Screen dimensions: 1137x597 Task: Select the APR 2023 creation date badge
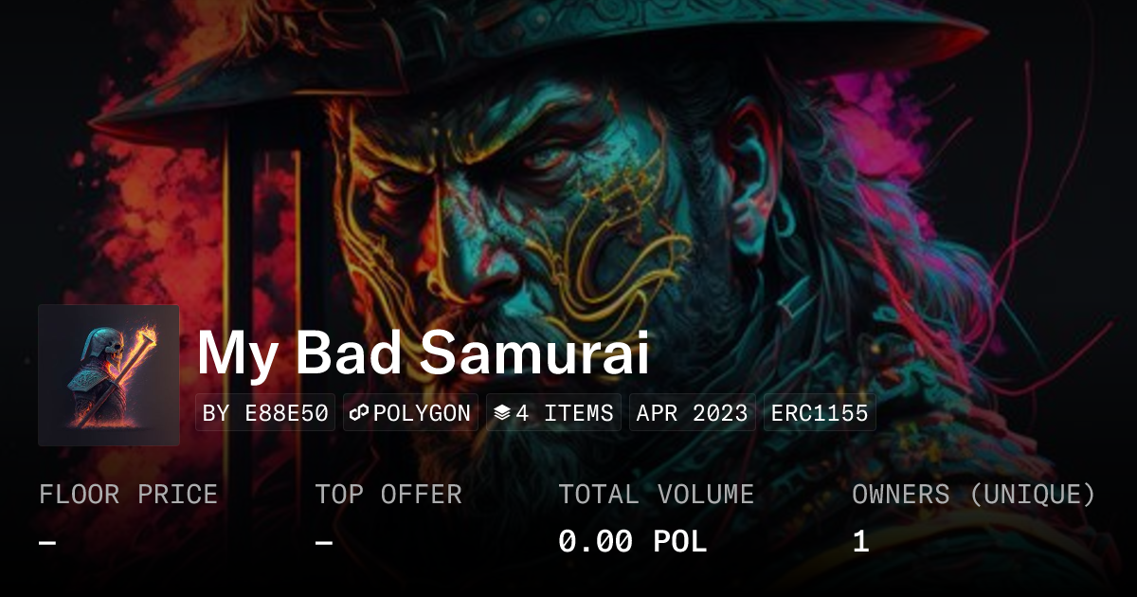click(693, 413)
